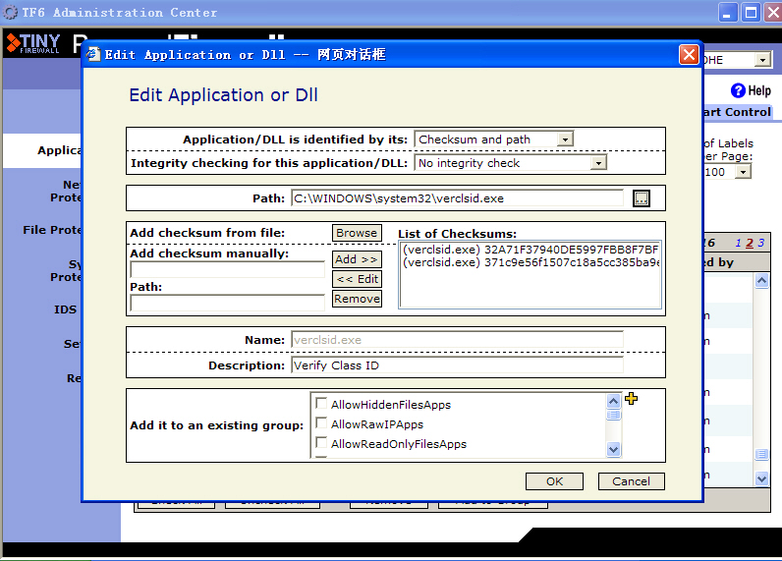
Task: Click the dialog title bar page icon
Action: [93, 54]
